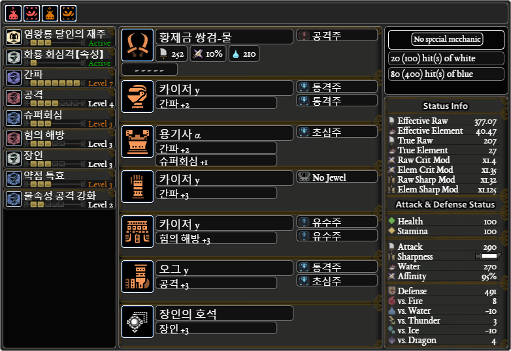Click the 용기사 α chest armor icon
The width and height of the screenshot is (511, 351).
[137, 142]
